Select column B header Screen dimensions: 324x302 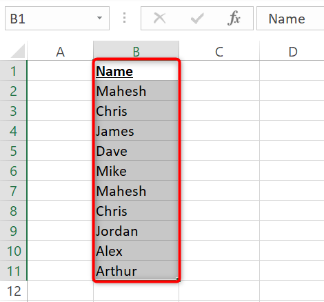pos(136,51)
